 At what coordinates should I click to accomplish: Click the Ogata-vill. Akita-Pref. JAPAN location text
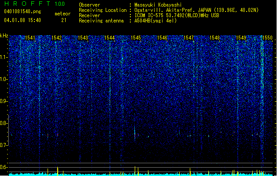pos(196,10)
